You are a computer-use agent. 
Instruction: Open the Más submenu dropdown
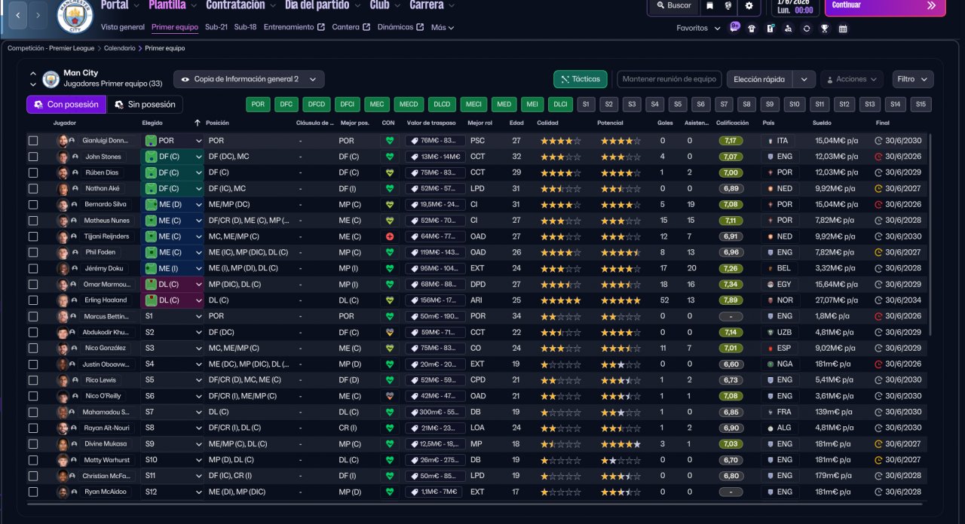(443, 28)
